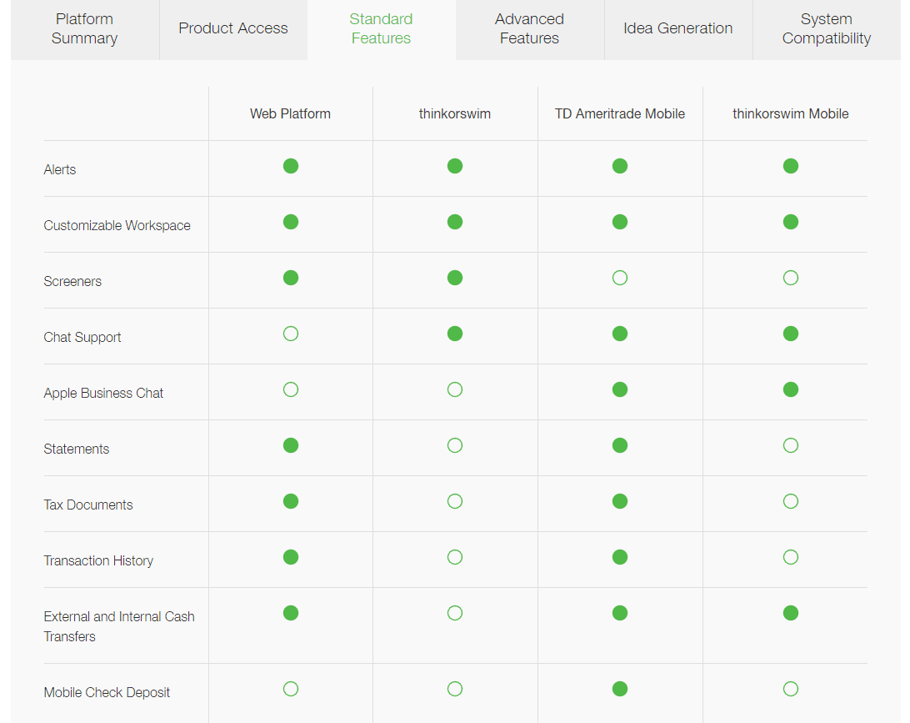
Task: Open the Advanced Features tab
Action: 529,28
